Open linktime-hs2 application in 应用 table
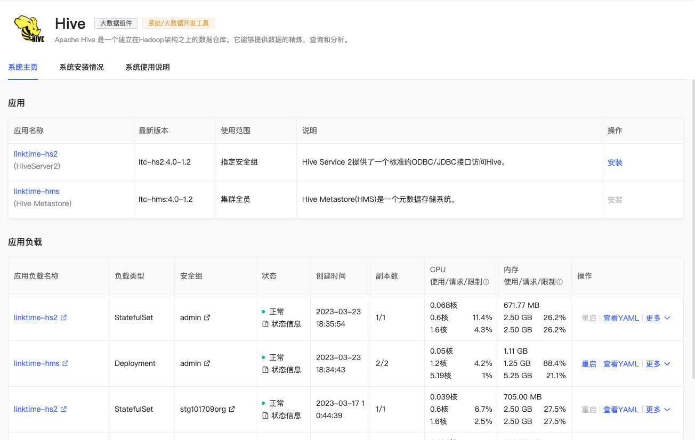 (36, 154)
